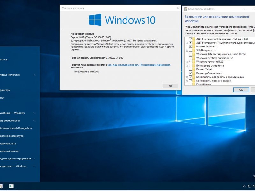Viewport: 255px width, 191px height.
Task: Click folder icon of Windows Defender Application Guard
Action: 194,54
